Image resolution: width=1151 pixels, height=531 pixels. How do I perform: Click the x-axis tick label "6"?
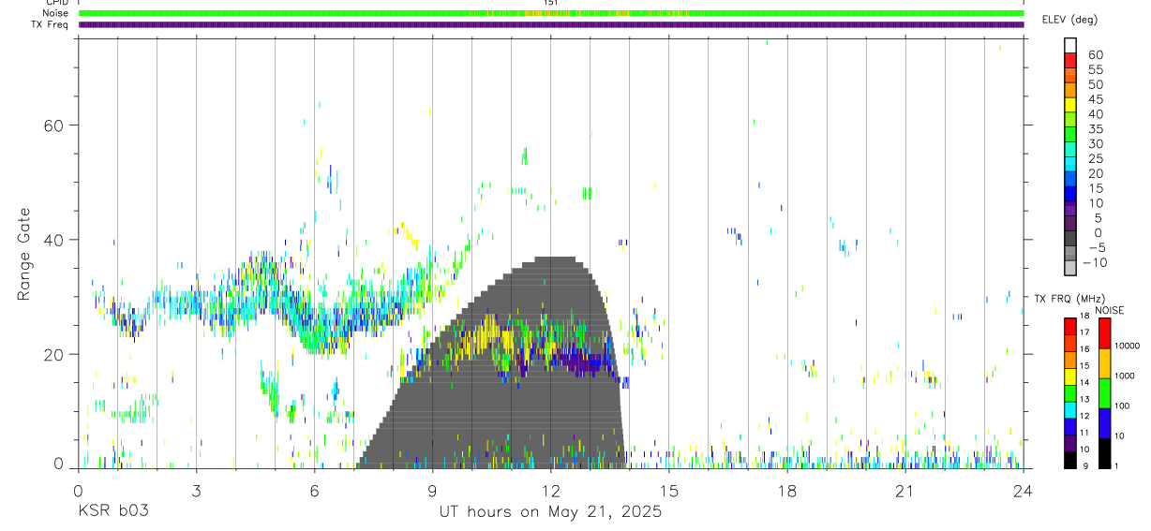(315, 491)
